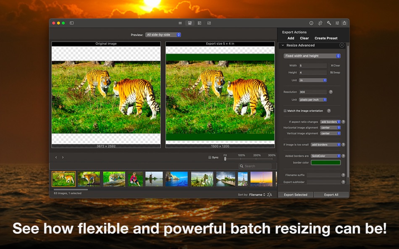399x249 pixels.
Task: Click Create Preset
Action: point(326,38)
